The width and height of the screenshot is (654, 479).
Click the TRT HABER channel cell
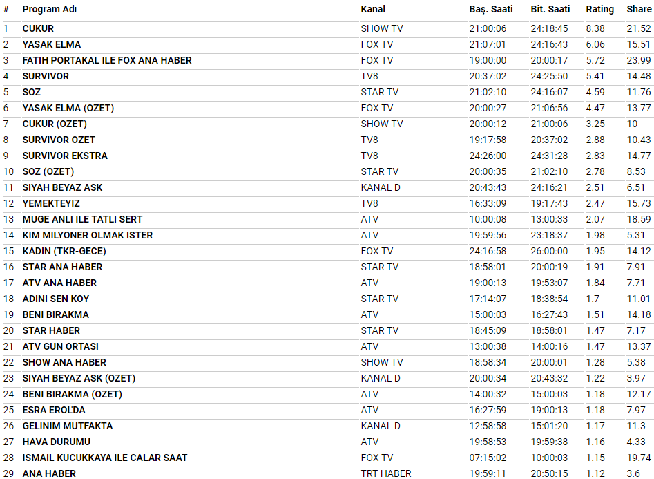386,473
